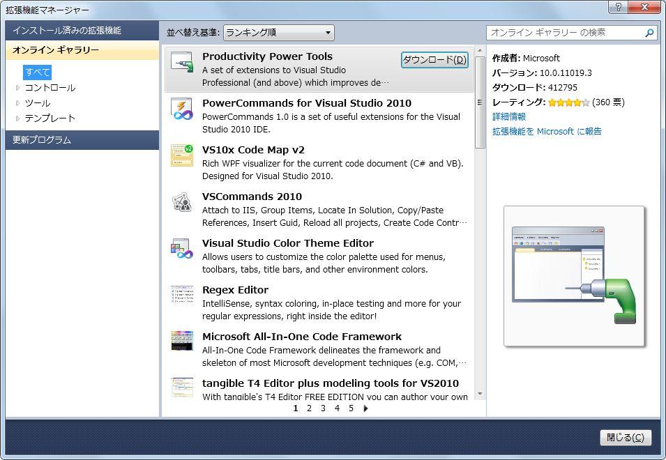Viewport: 666px width, 460px height.
Task: Expand the コントロール tree node
Action: click(x=18, y=88)
